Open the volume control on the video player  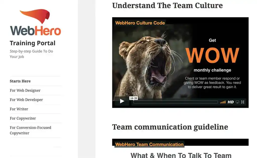tap(222, 102)
